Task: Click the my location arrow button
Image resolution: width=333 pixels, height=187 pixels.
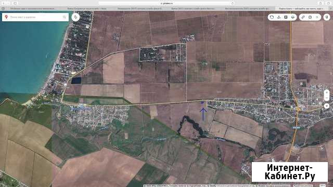Action: (x=327, y=106)
